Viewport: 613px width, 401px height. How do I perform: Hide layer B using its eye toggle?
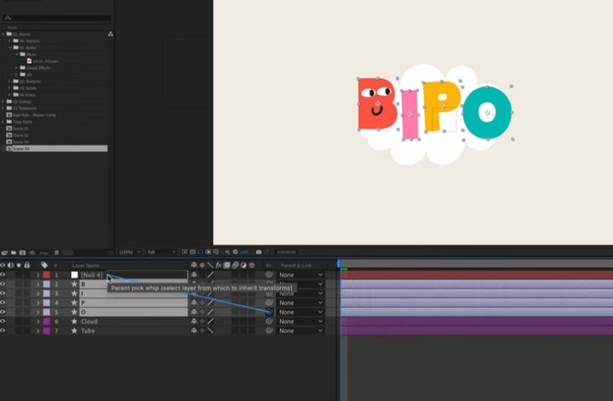(x=3, y=284)
